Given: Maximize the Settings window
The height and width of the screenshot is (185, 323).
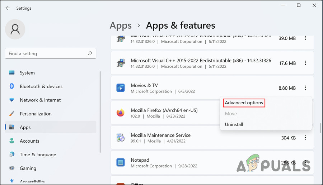Looking at the screenshot, I should point(299,5).
